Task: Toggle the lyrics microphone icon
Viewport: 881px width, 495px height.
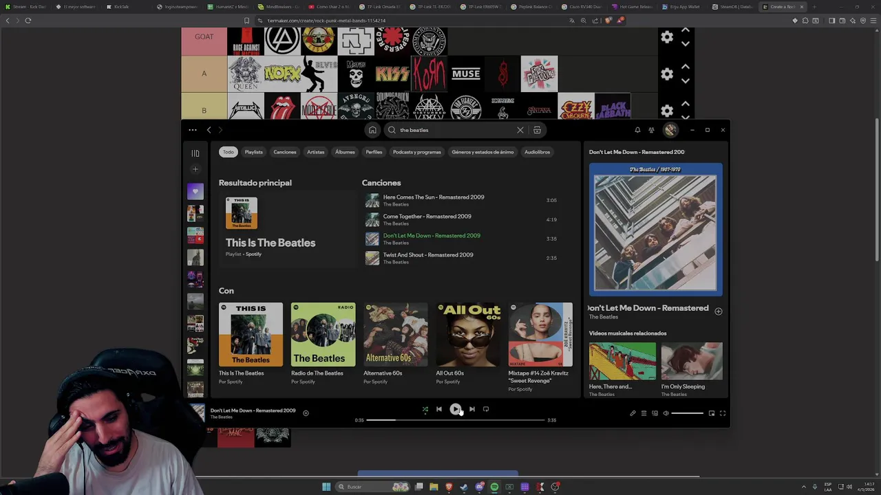Action: point(633,413)
